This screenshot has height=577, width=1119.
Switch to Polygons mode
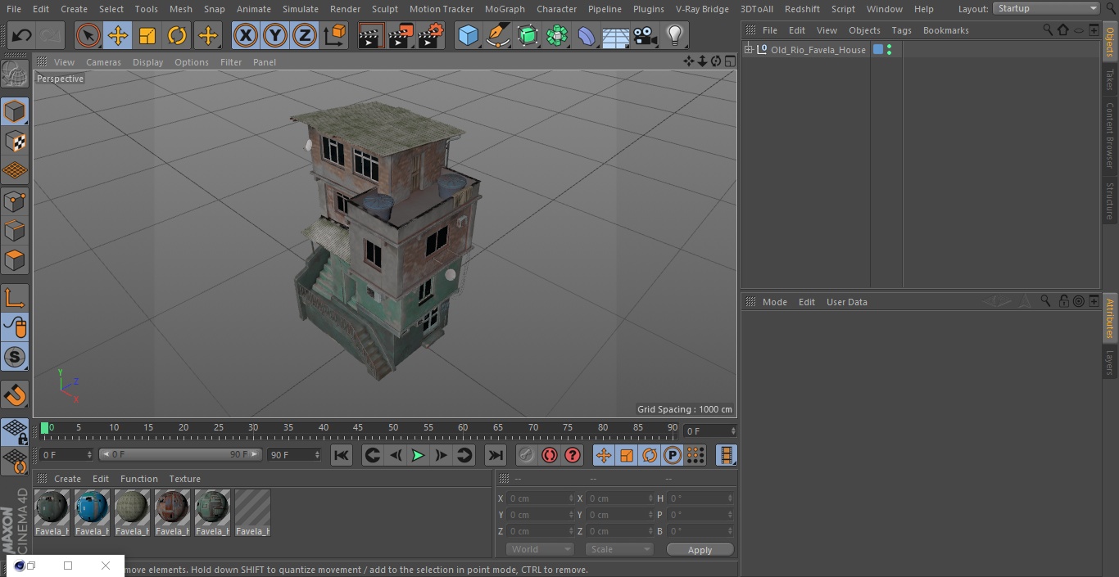tap(15, 260)
